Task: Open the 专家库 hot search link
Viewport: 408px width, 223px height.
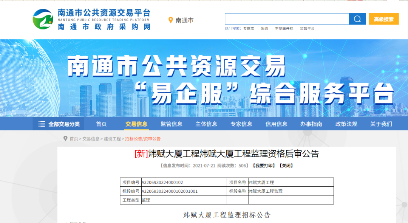Action: 250,28
